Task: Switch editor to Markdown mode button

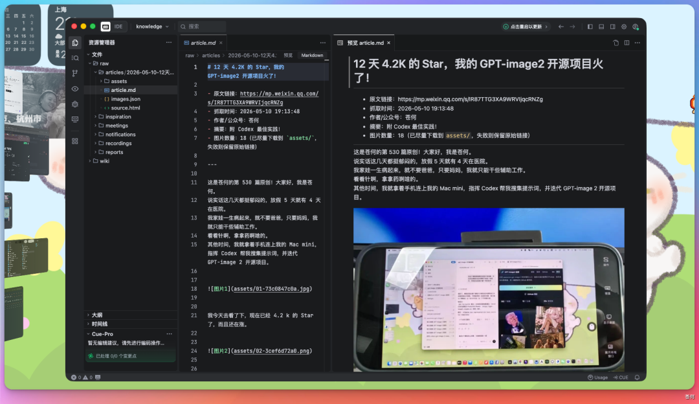Action: point(312,55)
